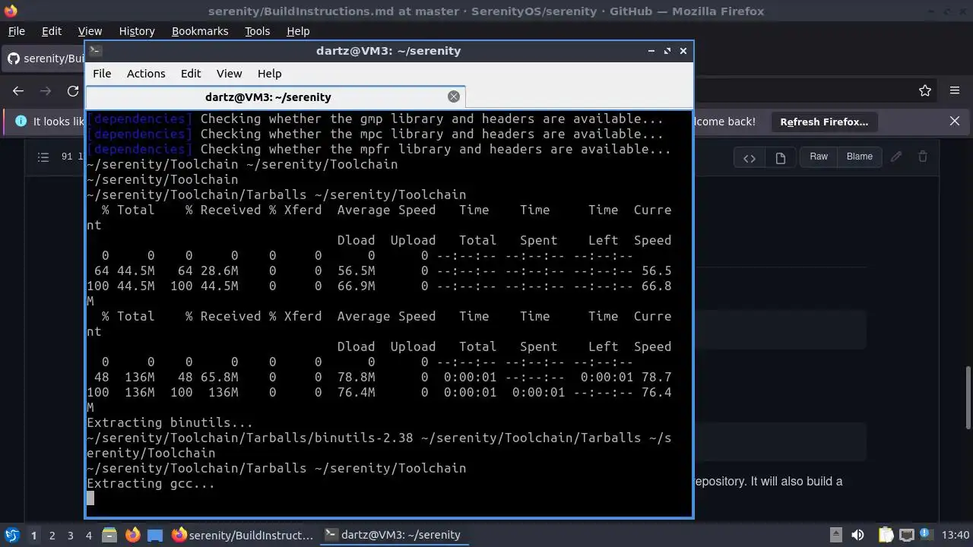Select the serenity GitHub browser tab
973x547 pixels.
point(44,58)
